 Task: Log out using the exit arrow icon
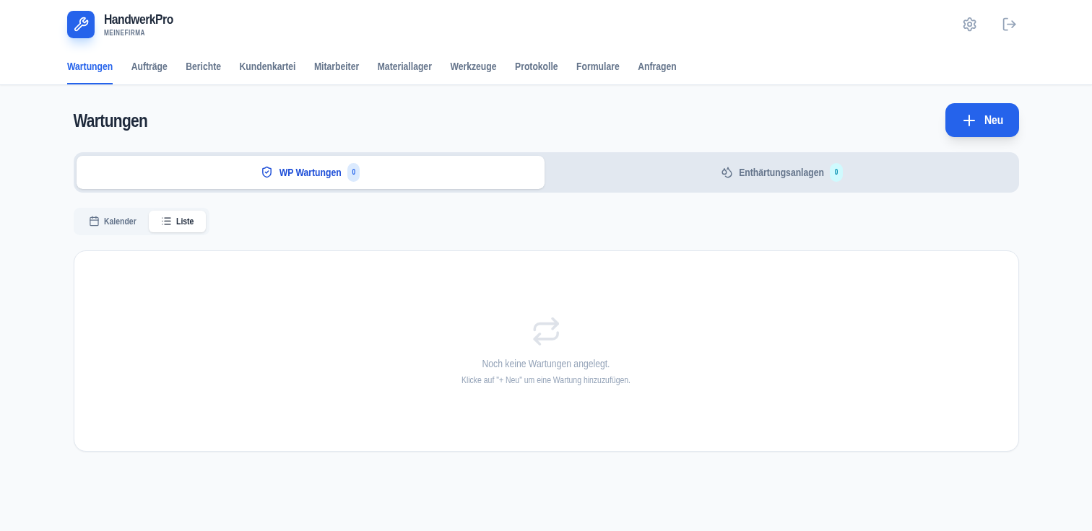tap(1009, 25)
